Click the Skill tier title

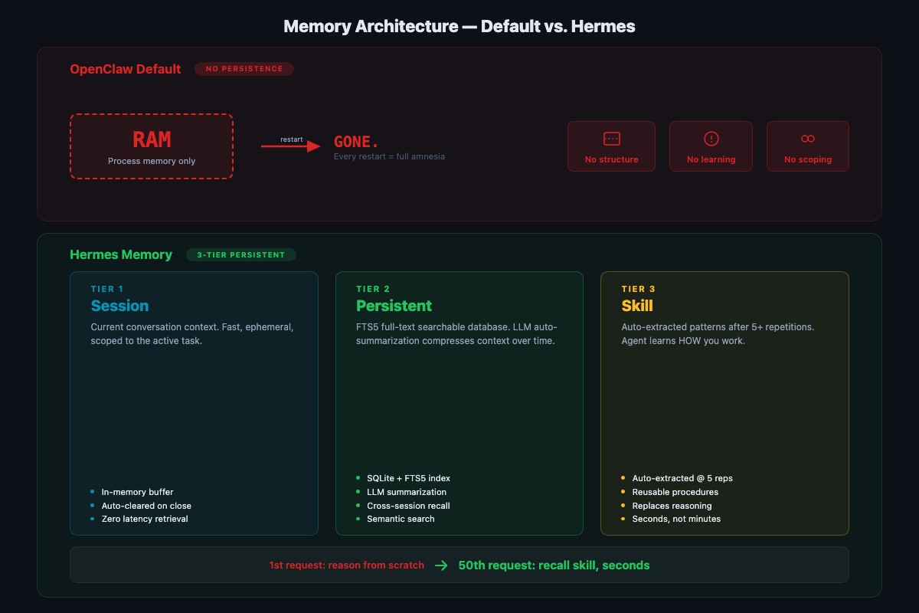pos(637,306)
